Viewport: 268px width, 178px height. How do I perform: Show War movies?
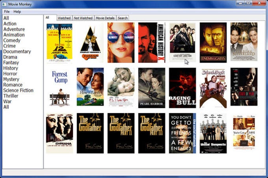pyautogui.click(x=7, y=101)
